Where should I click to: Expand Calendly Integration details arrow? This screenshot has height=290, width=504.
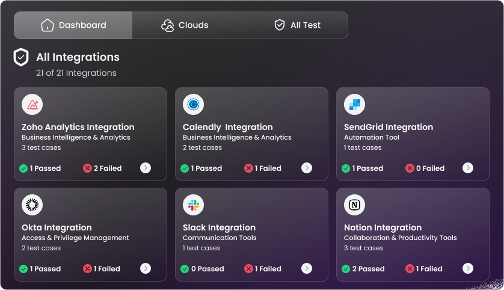coord(307,168)
